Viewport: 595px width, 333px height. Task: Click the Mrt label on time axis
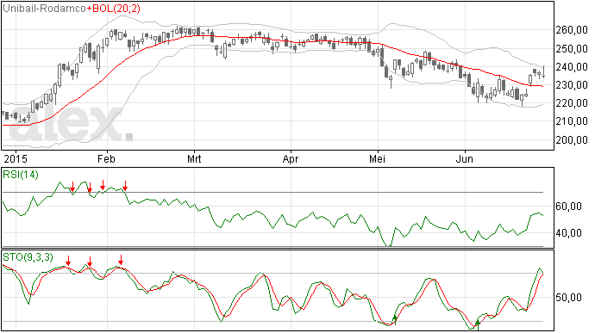pos(194,158)
